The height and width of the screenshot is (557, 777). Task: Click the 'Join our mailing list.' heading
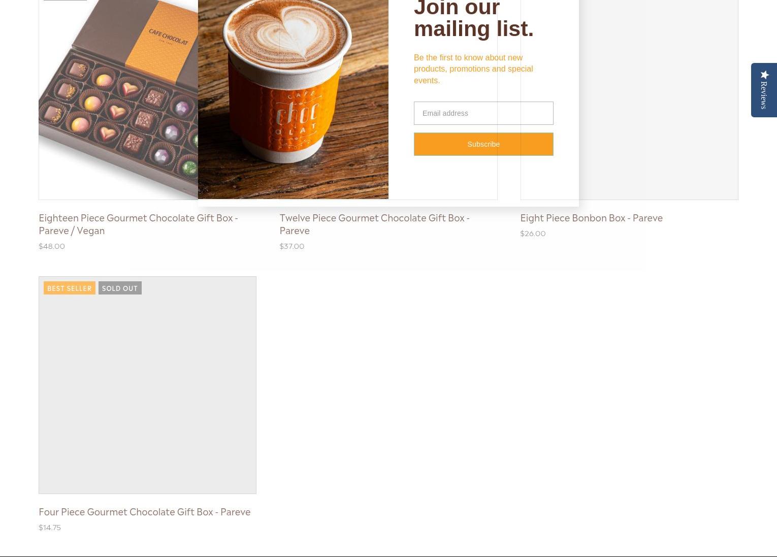[x=474, y=19]
